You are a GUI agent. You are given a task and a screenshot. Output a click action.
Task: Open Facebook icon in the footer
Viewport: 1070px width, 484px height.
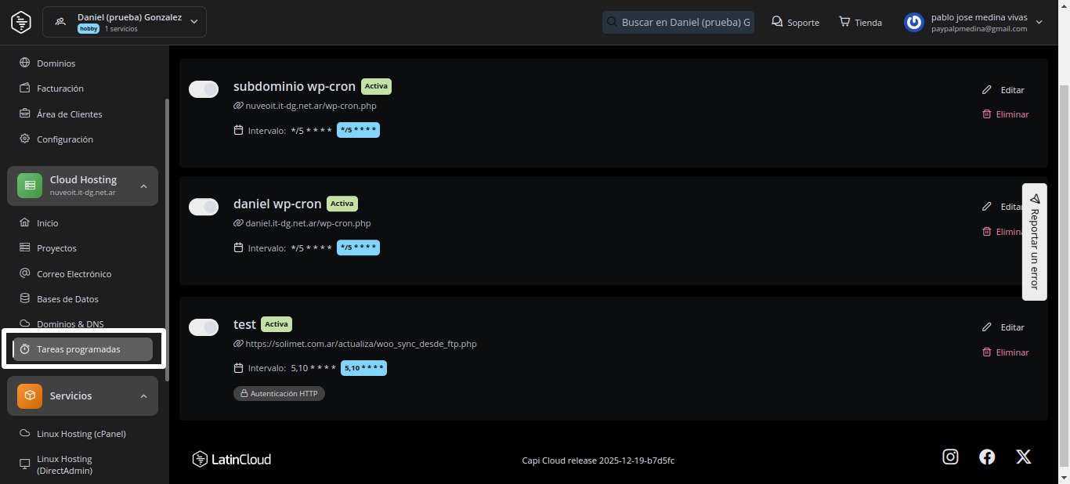tap(987, 457)
